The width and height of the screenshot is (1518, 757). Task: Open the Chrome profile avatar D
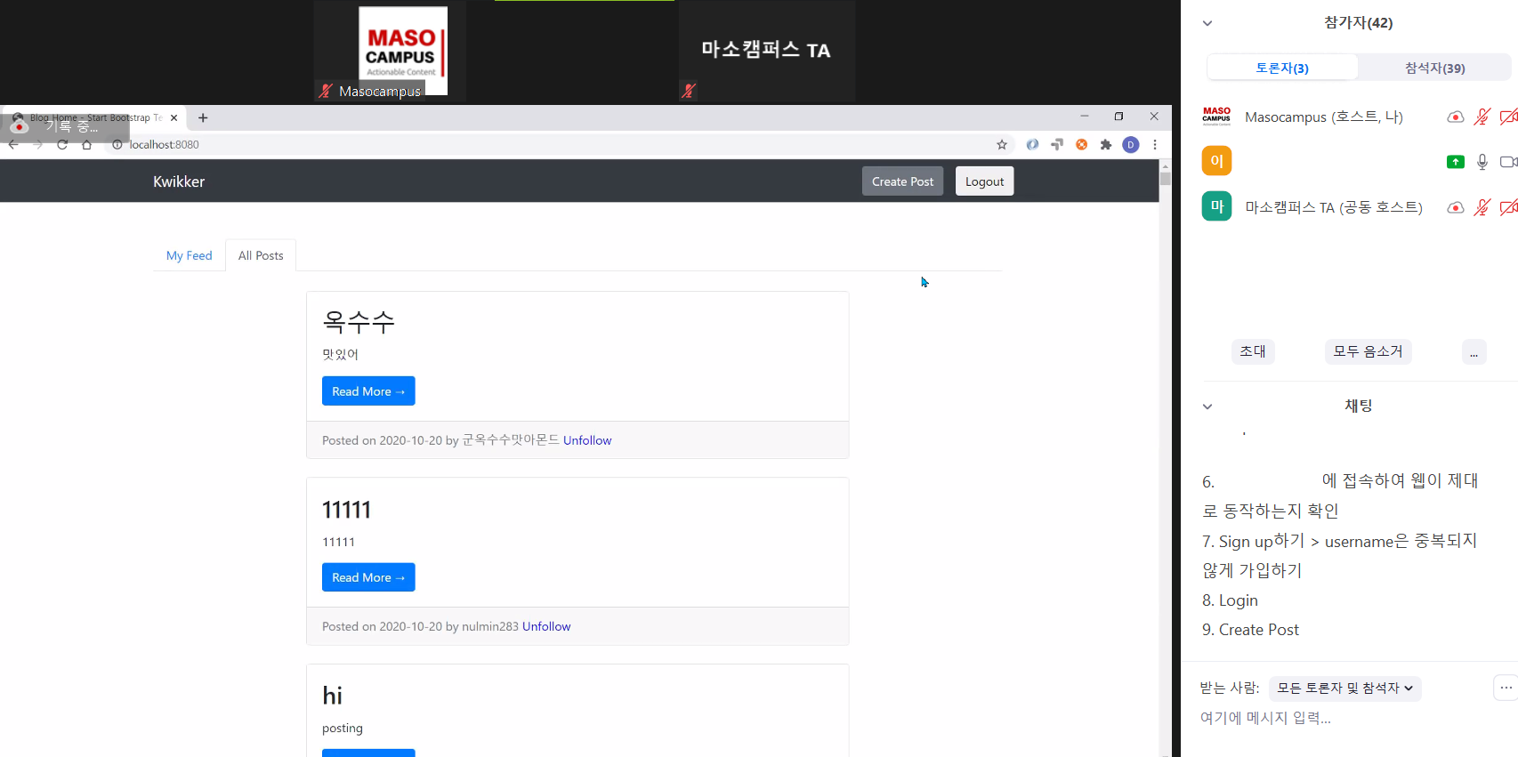(x=1131, y=145)
